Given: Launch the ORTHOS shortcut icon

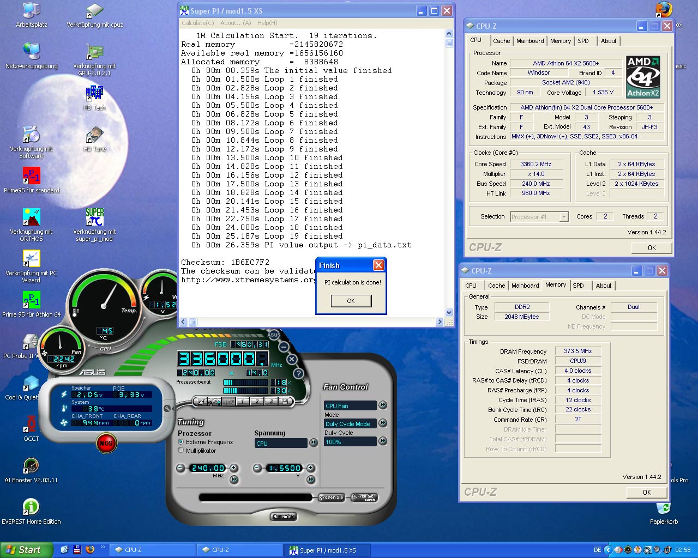Looking at the screenshot, I should (x=32, y=225).
